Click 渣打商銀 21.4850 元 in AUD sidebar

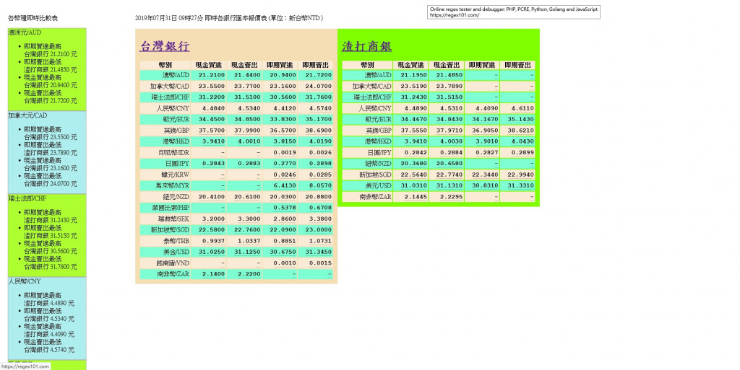[x=51, y=70]
